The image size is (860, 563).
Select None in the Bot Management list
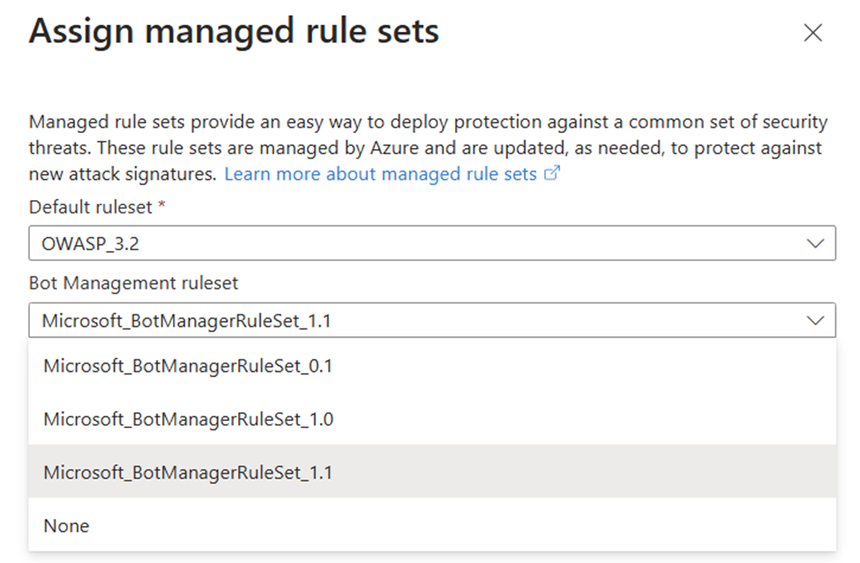[67, 526]
